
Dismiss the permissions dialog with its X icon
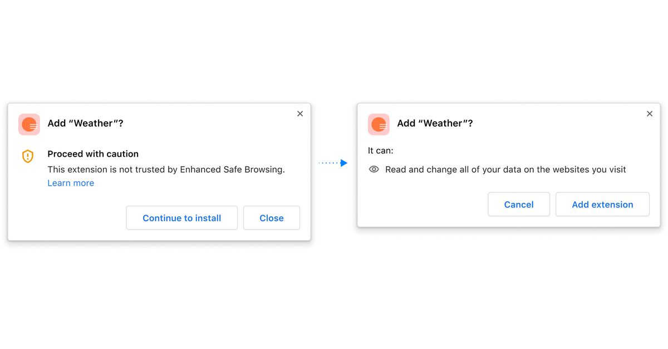650,113
